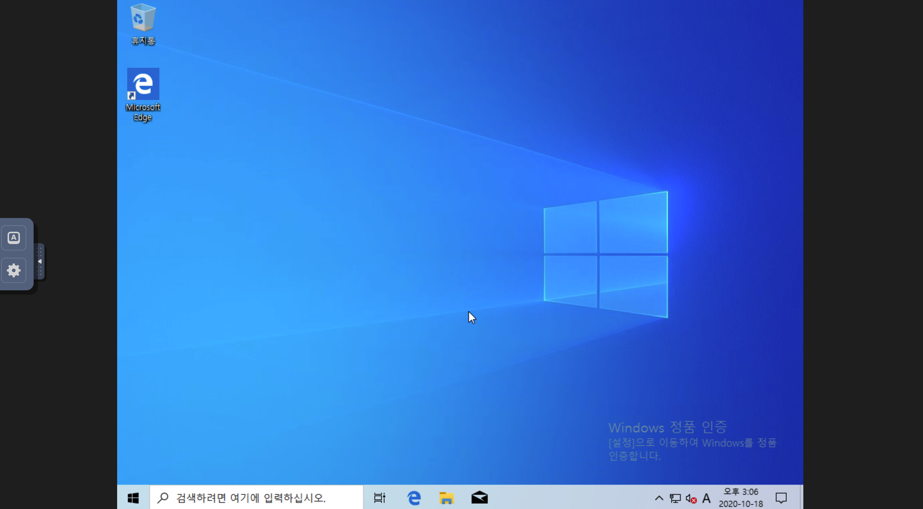
Task: Click the muted volume tray icon
Action: point(691,499)
